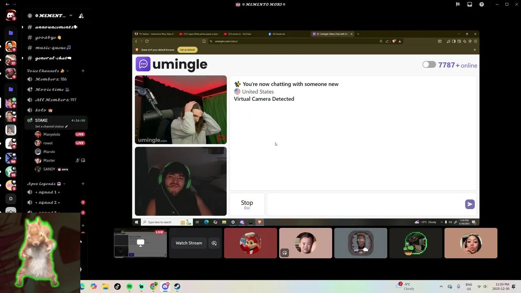
Task: Open the clock showing 11:03 PM
Action: coord(501,286)
